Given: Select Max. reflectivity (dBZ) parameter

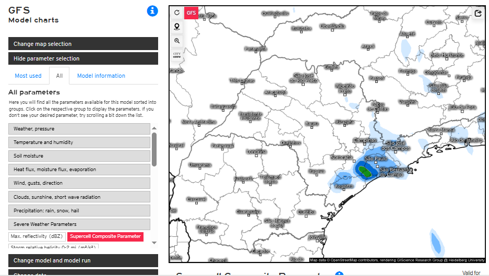Looking at the screenshot, I should point(36,236).
